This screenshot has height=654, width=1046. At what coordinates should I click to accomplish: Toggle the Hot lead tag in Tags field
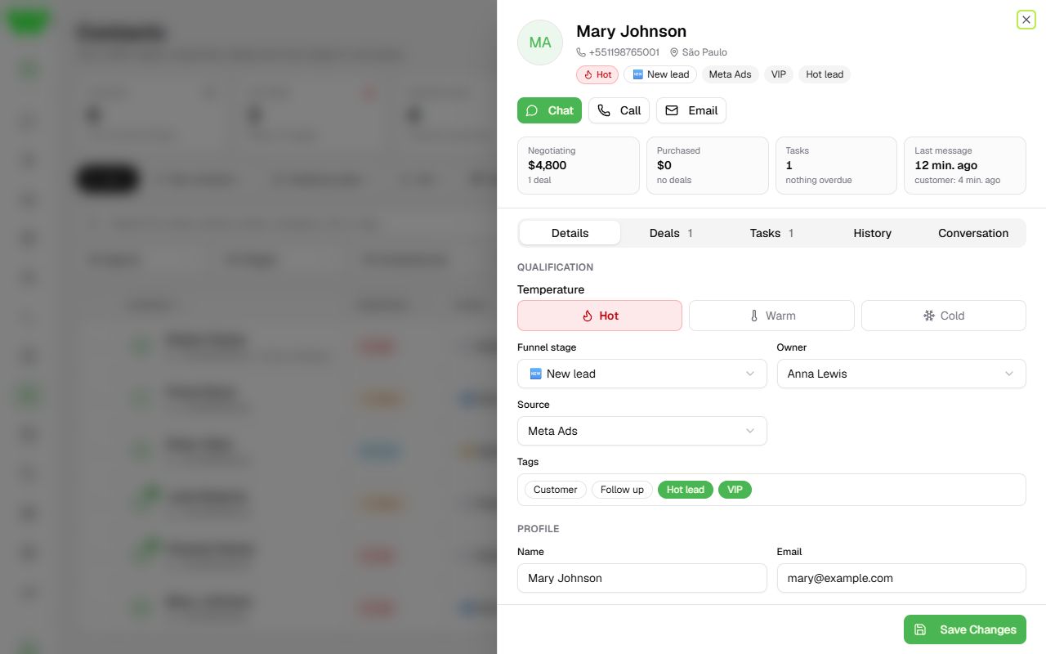click(686, 490)
